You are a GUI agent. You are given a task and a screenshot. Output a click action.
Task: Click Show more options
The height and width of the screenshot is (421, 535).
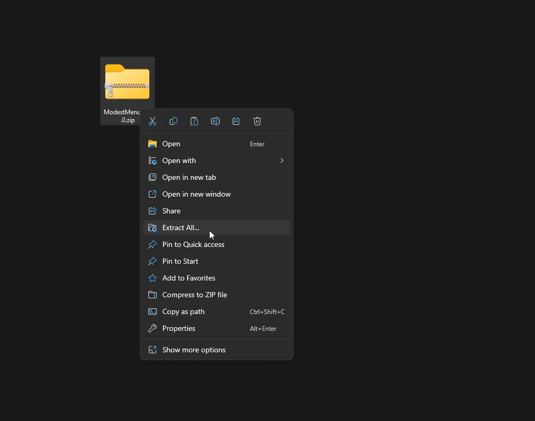216,350
